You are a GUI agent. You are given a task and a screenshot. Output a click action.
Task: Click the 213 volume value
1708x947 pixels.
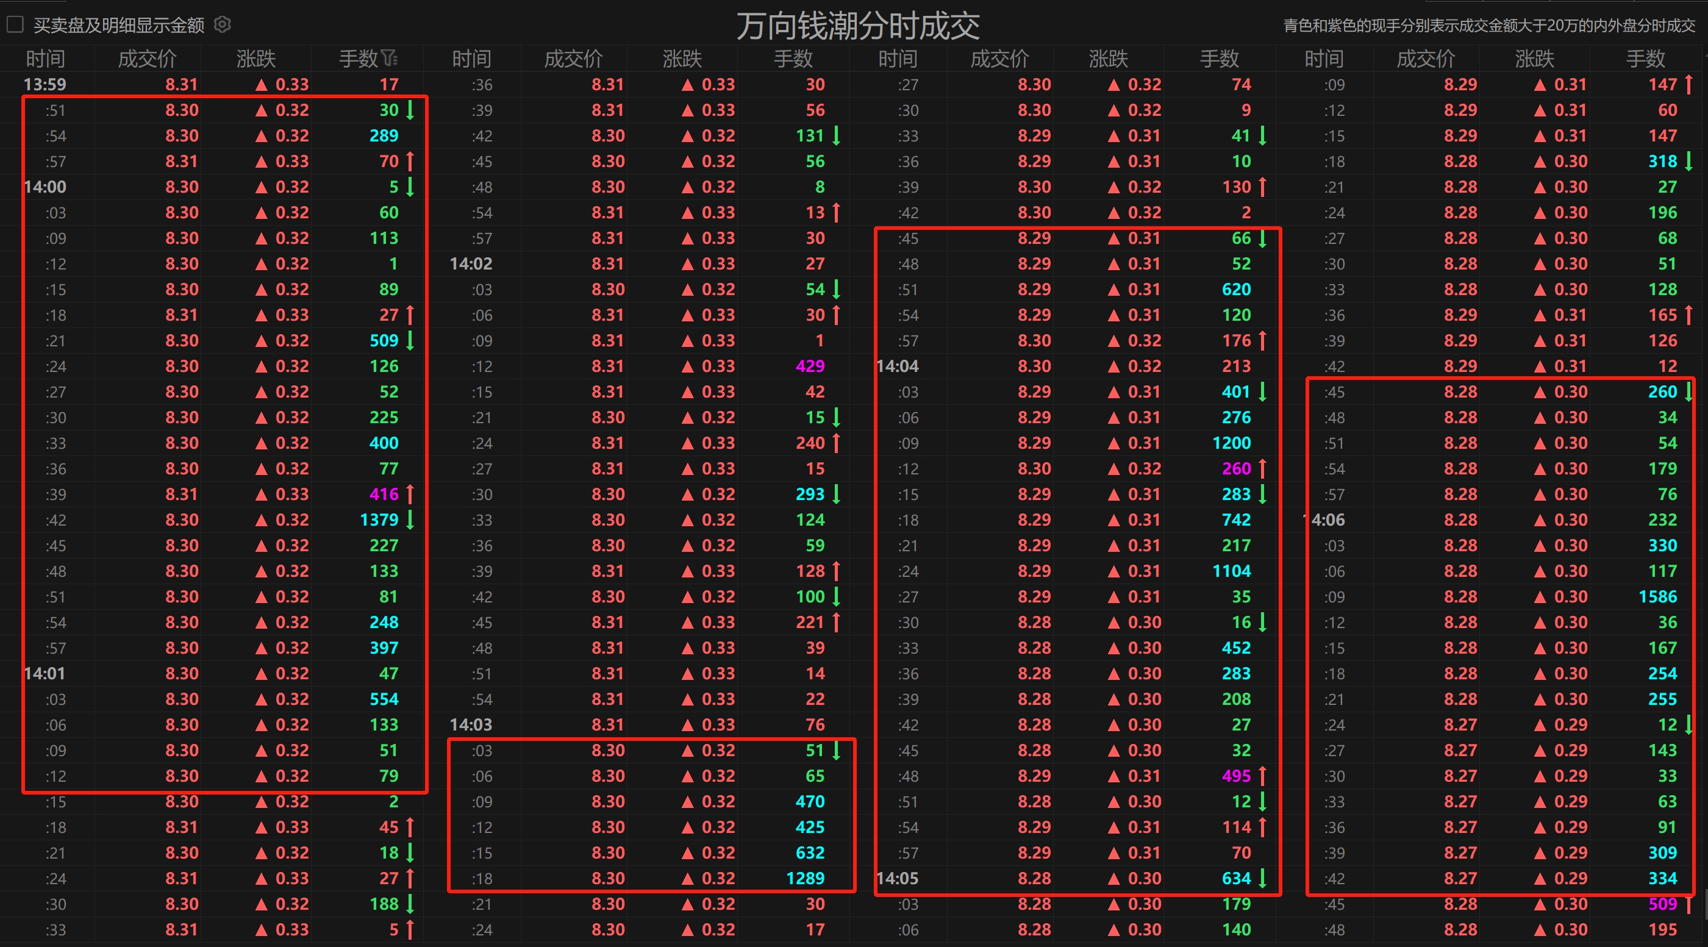1236,366
